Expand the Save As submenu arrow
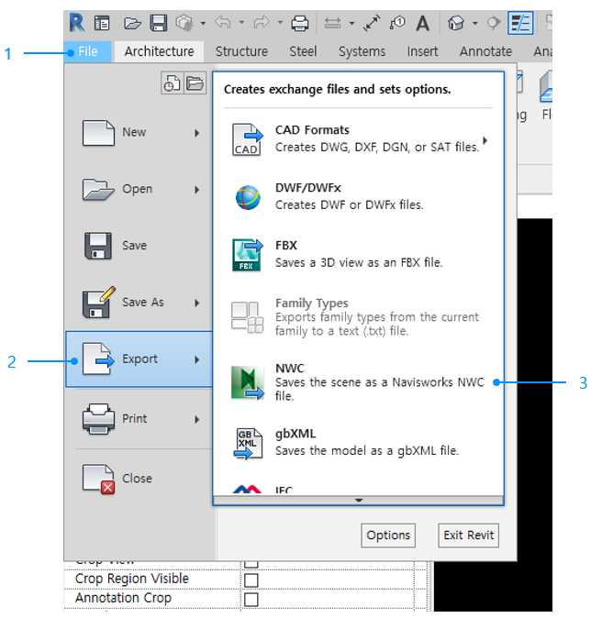The width and height of the screenshot is (602, 629). tap(196, 303)
